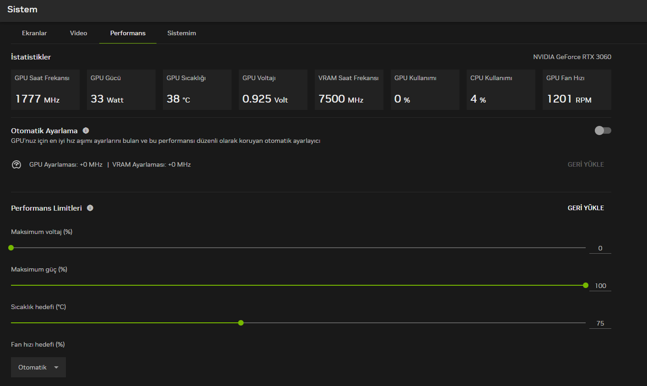
Task: Click the Fan hızı hedefi (%) label
Action: [x=38, y=344]
